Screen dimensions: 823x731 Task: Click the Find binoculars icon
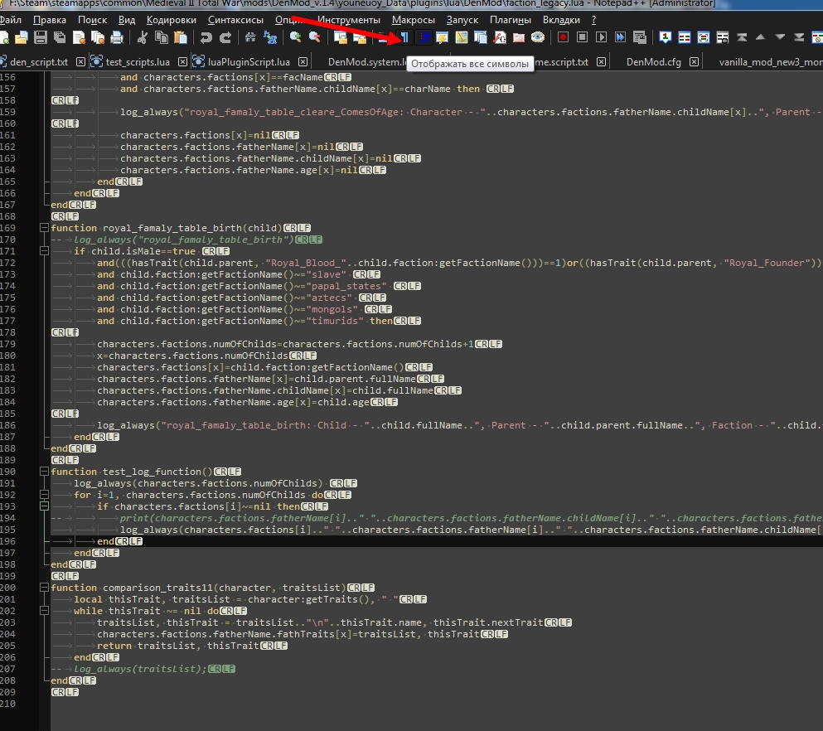click(x=250, y=37)
